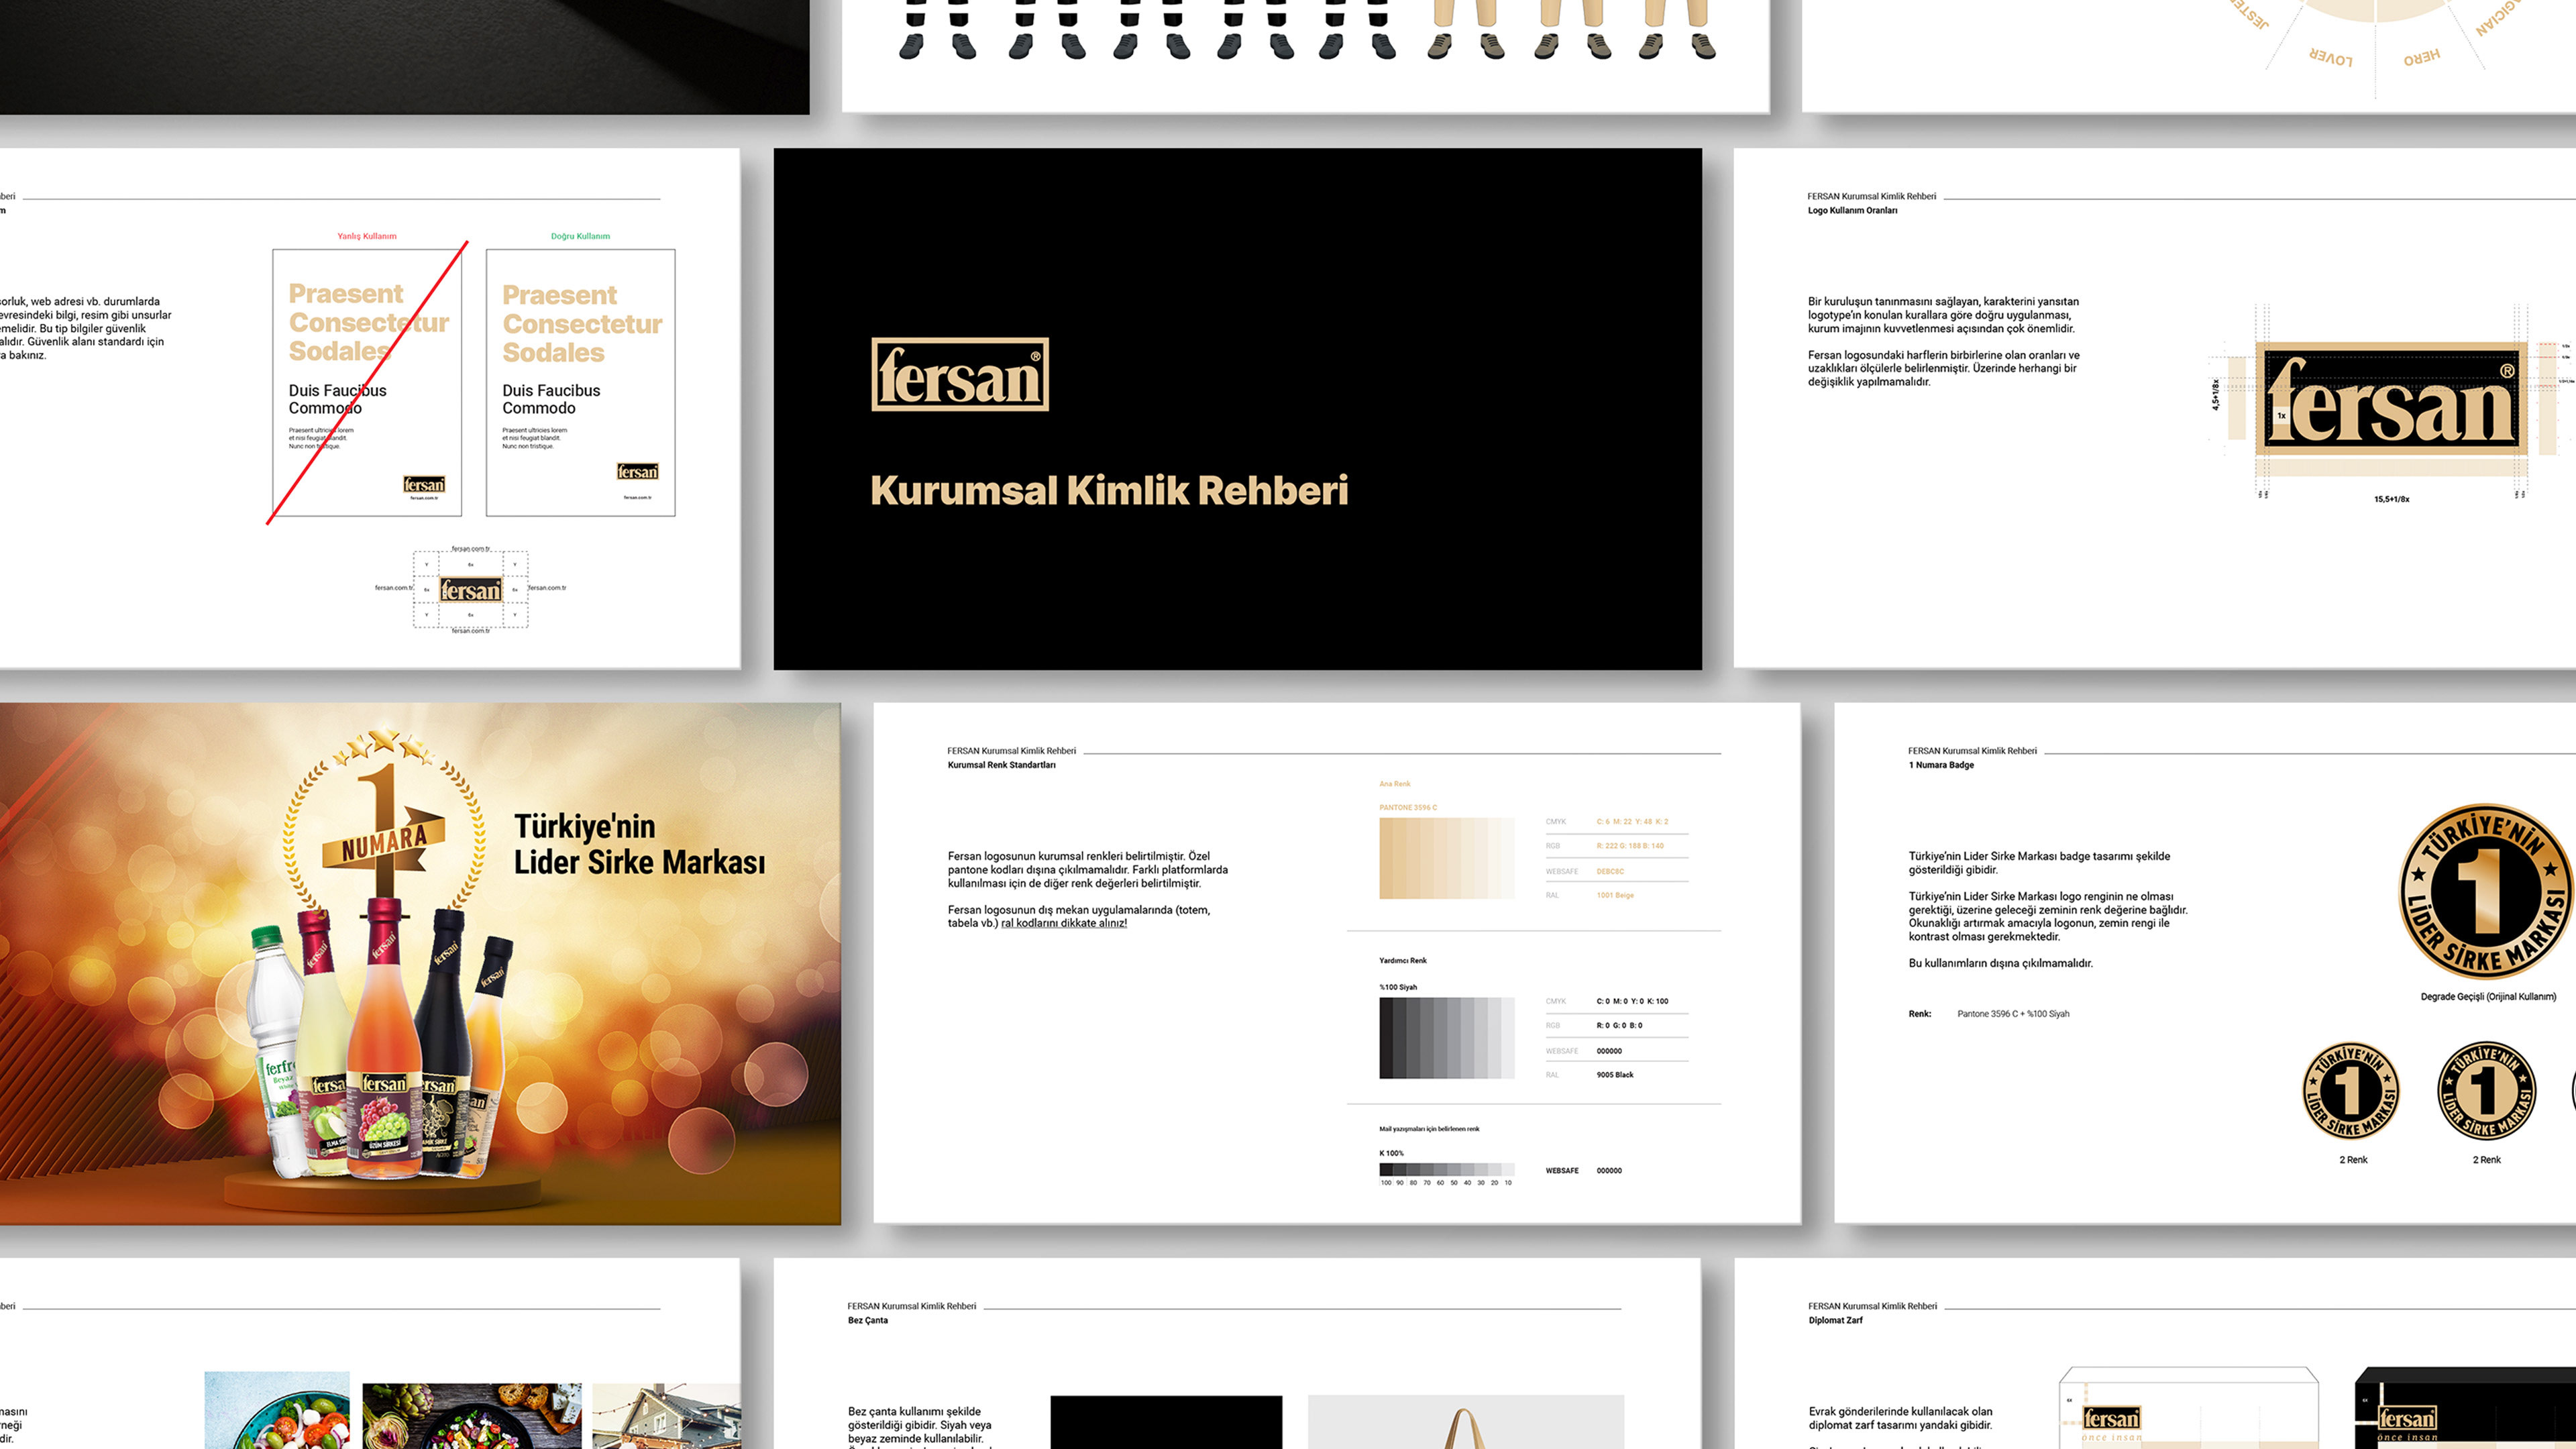Click the Kurumsal Kimlik Rehberi title
Viewport: 2576px width, 1449px height.
(1108, 490)
